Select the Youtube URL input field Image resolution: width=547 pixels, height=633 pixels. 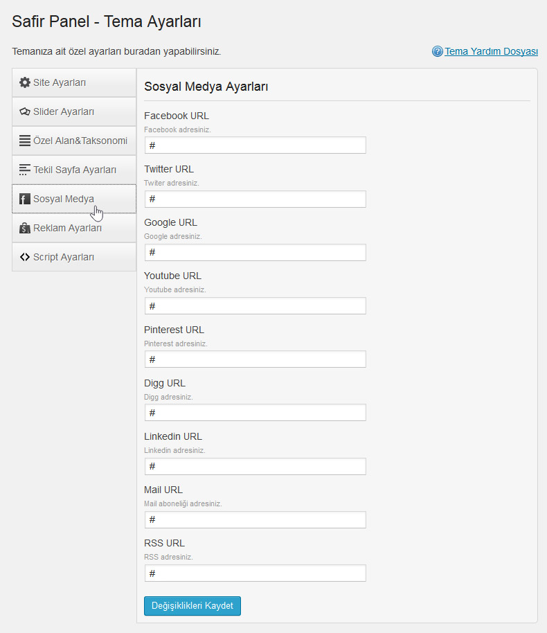[255, 306]
